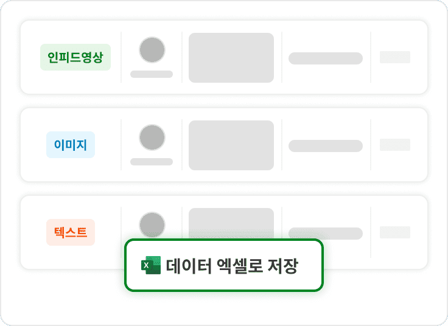Viewport: 448px width, 326px height.
Task: Click the Excel icon in save button
Action: 151,265
